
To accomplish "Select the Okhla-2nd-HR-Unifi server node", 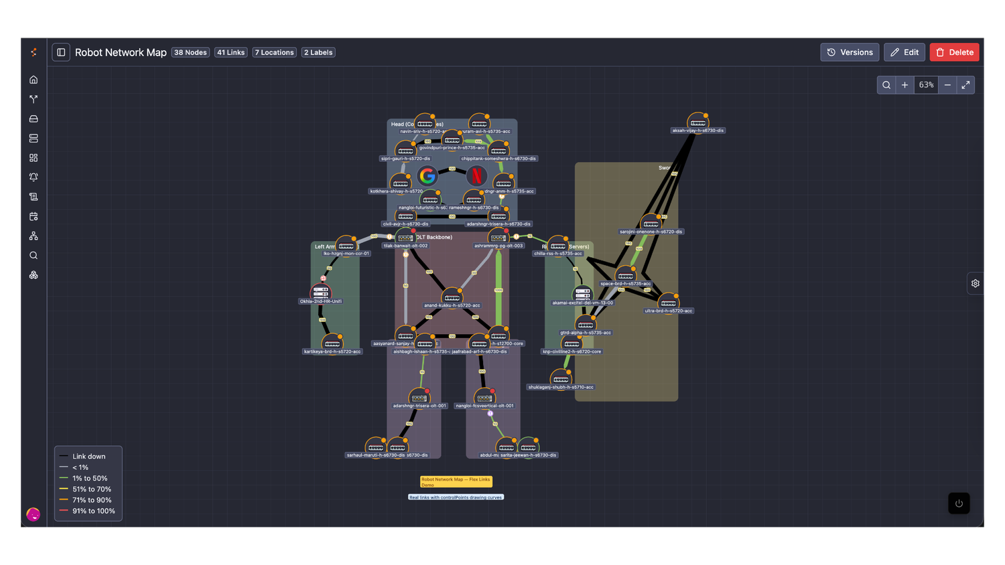I will click(x=321, y=292).
